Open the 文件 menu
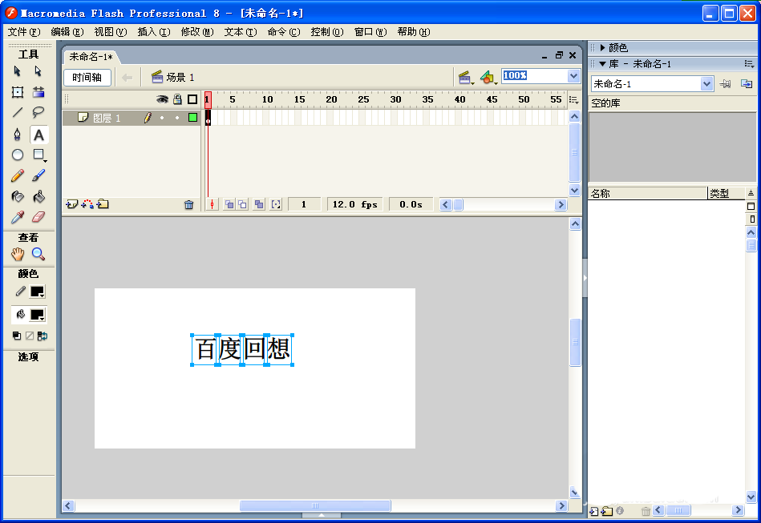Screen dimensions: 761x523 (24, 32)
